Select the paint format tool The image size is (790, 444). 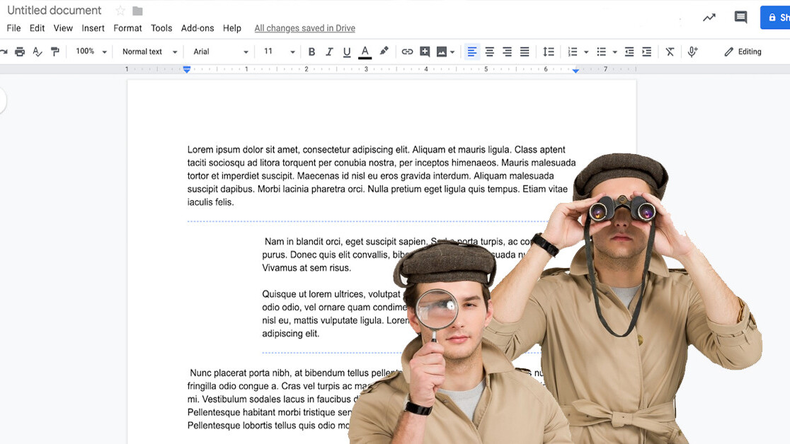pos(55,52)
